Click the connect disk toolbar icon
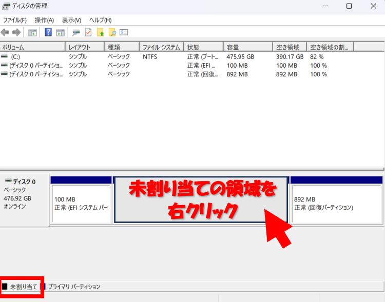 [x=76, y=32]
